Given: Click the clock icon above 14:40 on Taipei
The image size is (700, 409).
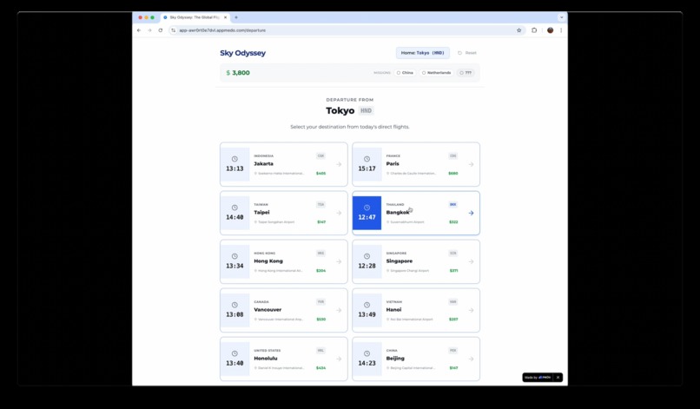Looking at the screenshot, I should (x=234, y=208).
